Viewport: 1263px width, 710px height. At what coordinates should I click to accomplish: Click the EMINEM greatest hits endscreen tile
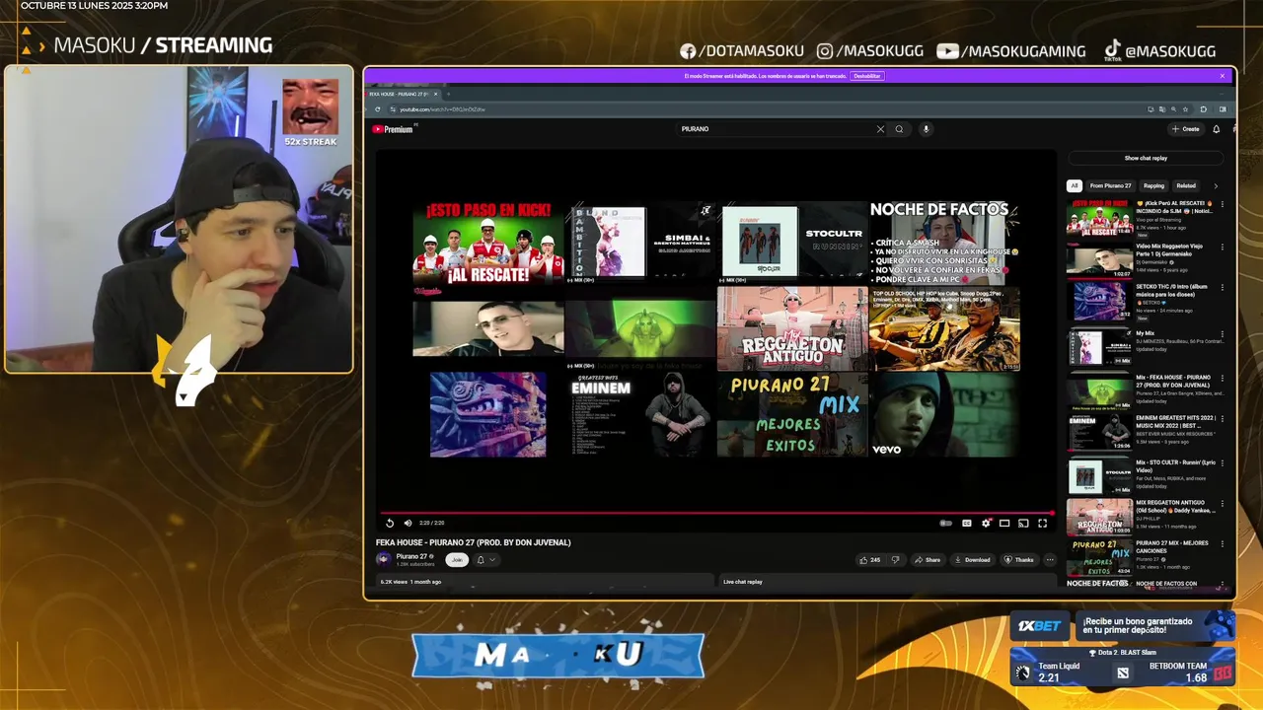coord(639,414)
